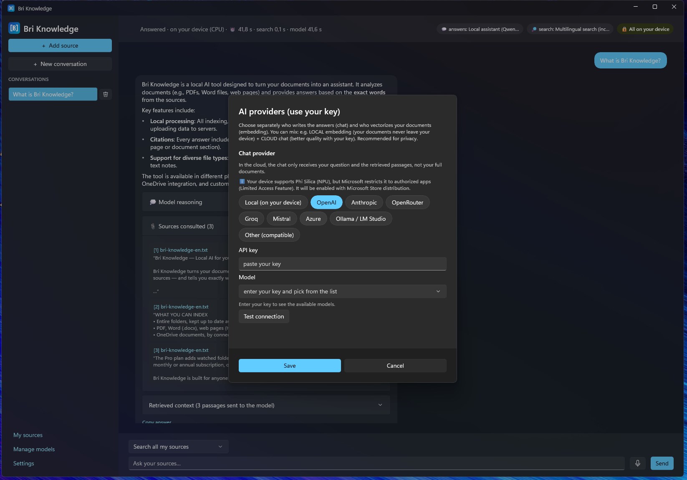The height and width of the screenshot is (480, 687).
Task: Start a New conversation
Action: pos(60,64)
